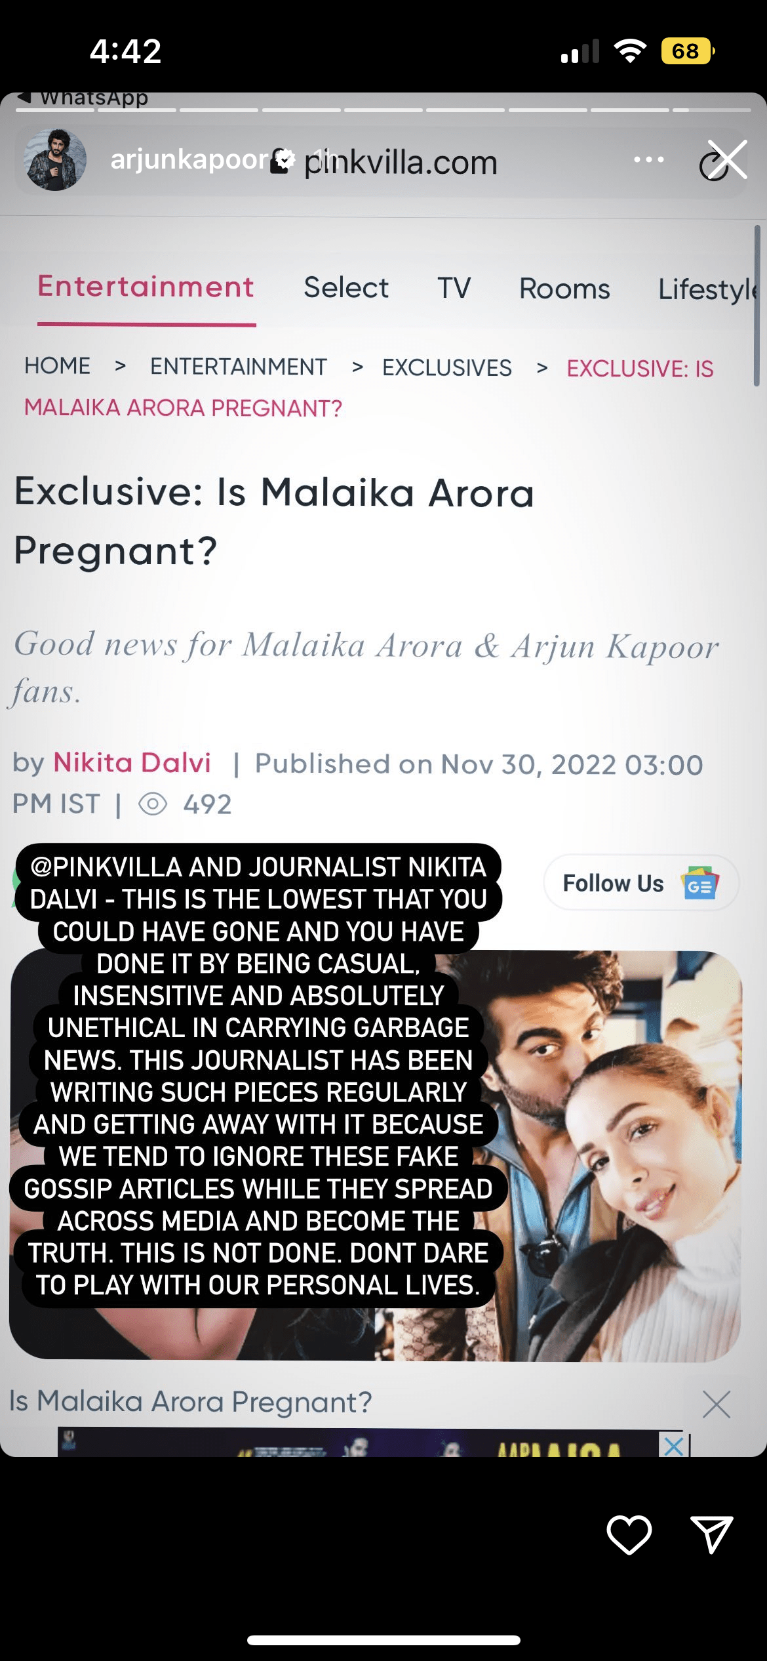This screenshot has width=767, height=1661.
Task: Dismiss the bottom ad with the X icon
Action: click(x=716, y=1405)
